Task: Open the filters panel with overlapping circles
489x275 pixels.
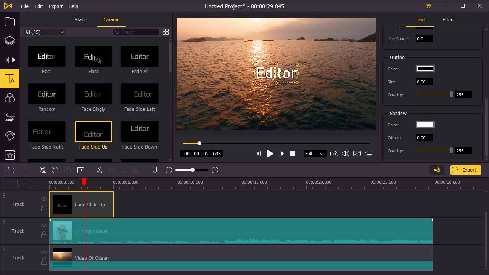Action: coord(10,98)
